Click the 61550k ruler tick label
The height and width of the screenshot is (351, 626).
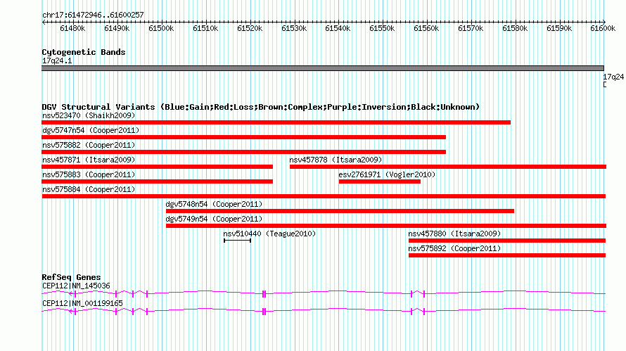(382, 28)
